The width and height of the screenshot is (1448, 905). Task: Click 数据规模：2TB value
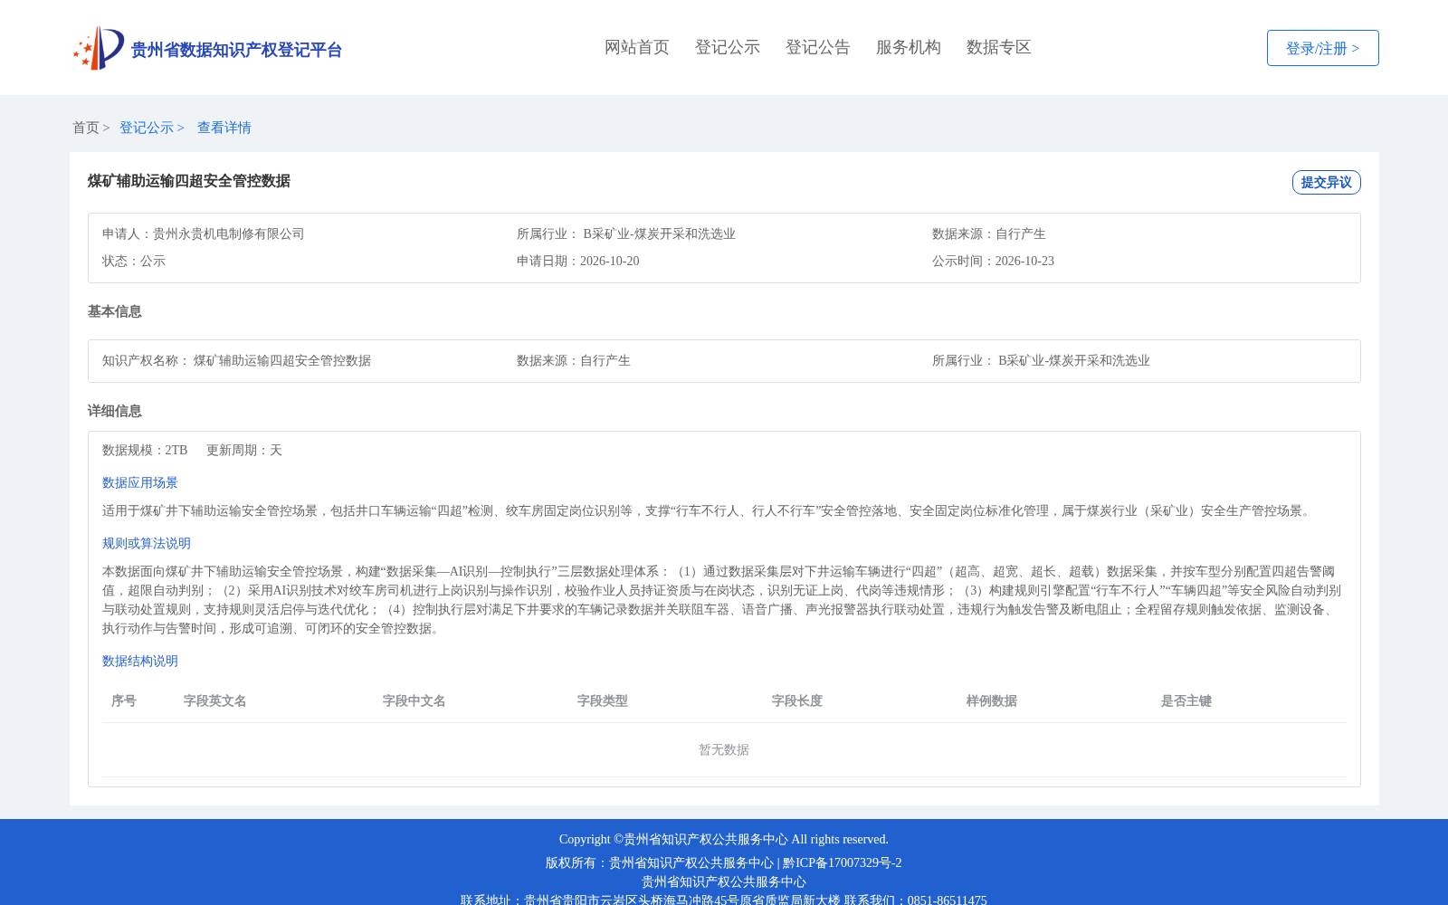coord(145,451)
